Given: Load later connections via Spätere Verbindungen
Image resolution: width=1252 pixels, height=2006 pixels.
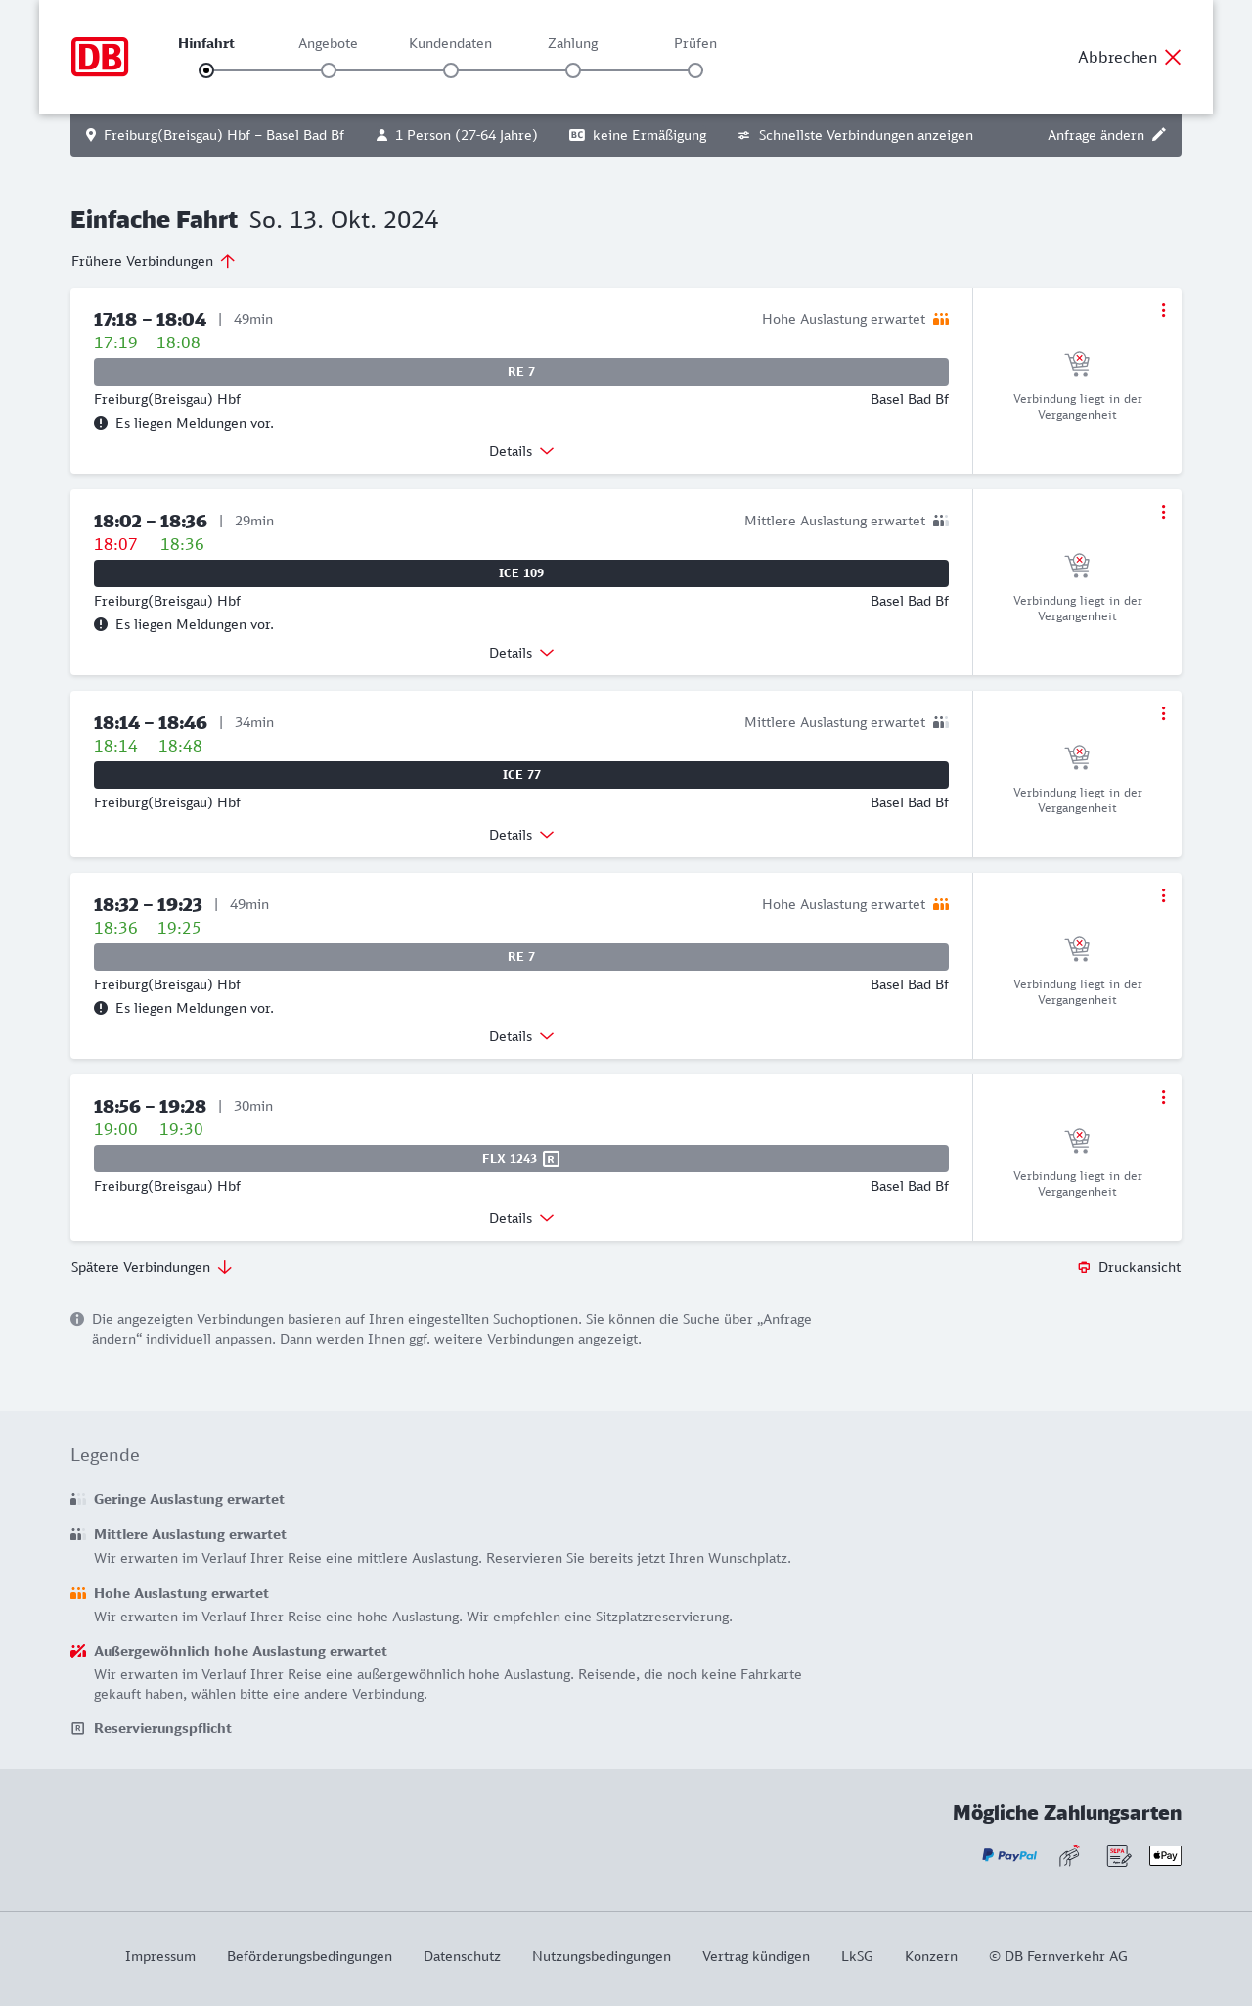Looking at the screenshot, I should [151, 1267].
